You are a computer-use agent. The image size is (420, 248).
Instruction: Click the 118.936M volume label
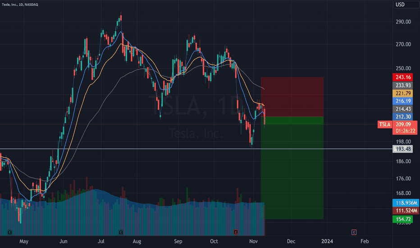pos(406,203)
